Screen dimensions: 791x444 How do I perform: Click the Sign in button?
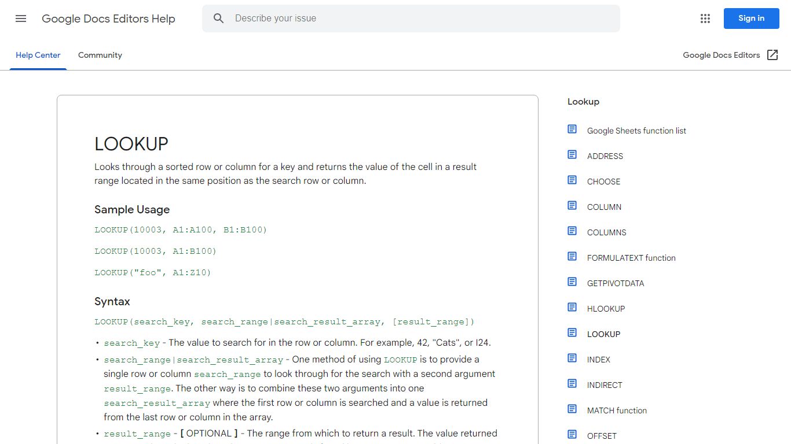coord(751,18)
